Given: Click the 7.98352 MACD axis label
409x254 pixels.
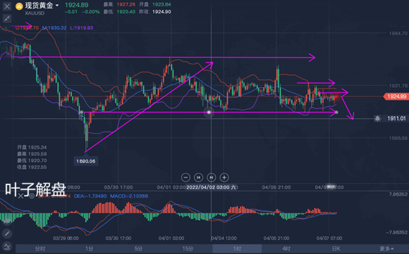Looking at the screenshot, I should (x=398, y=194).
